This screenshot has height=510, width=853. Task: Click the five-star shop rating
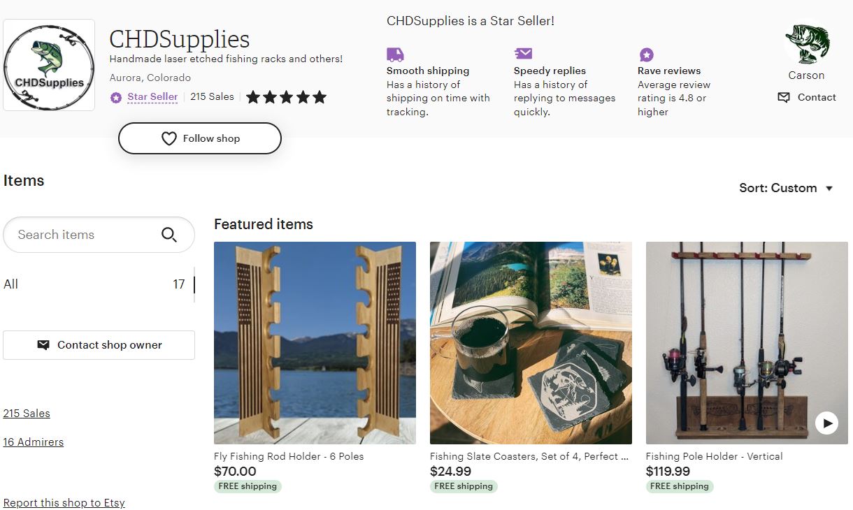286,97
